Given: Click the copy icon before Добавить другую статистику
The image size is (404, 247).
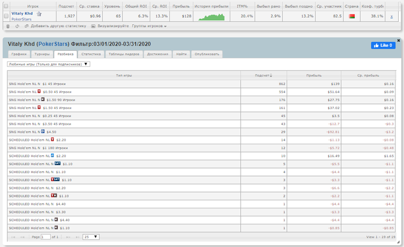Looking at the screenshot, I should click(27, 26).
